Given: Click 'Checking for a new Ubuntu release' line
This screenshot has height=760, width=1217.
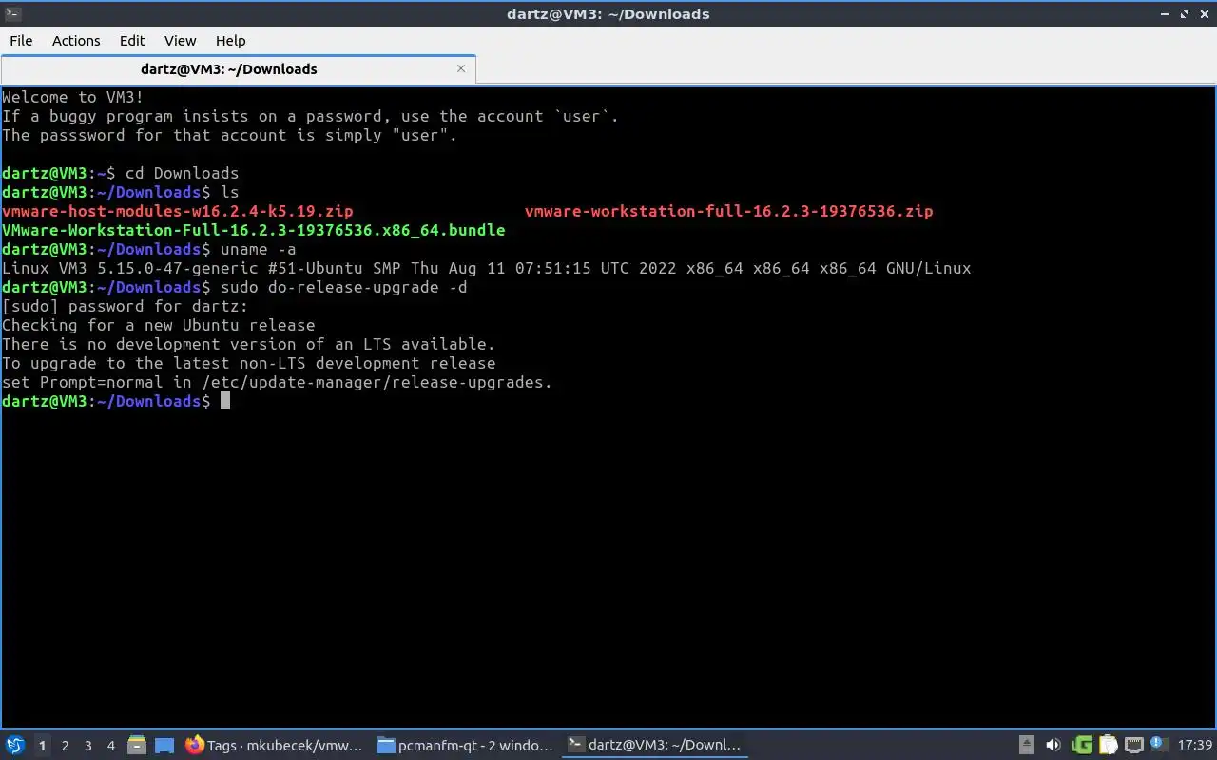Looking at the screenshot, I should click(159, 325).
